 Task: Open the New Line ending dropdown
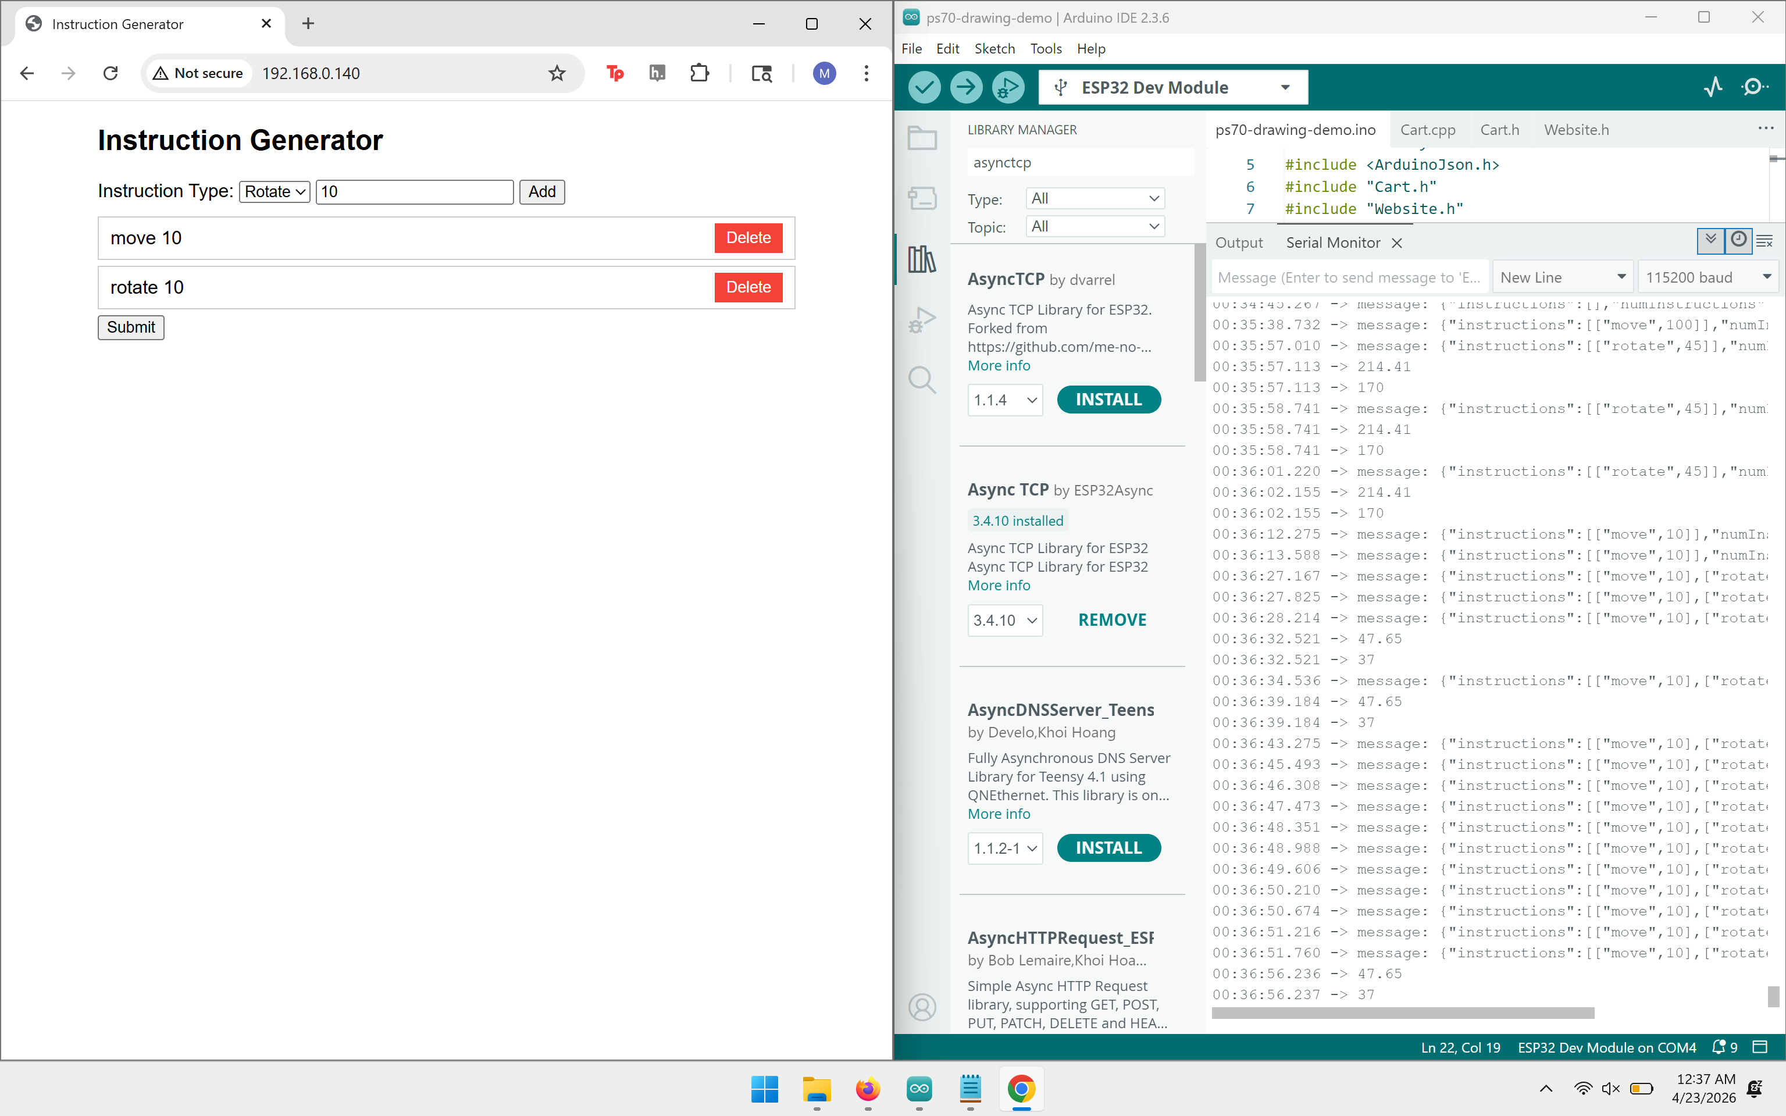click(x=1563, y=277)
